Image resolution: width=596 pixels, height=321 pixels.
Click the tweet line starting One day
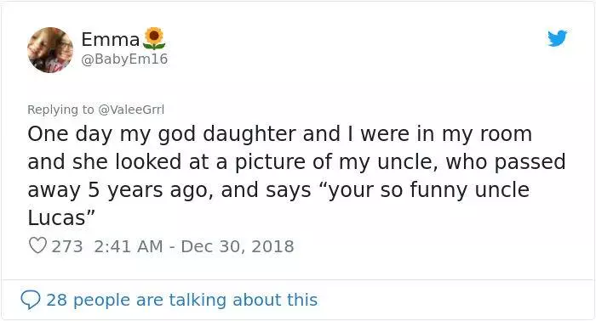coord(280,134)
